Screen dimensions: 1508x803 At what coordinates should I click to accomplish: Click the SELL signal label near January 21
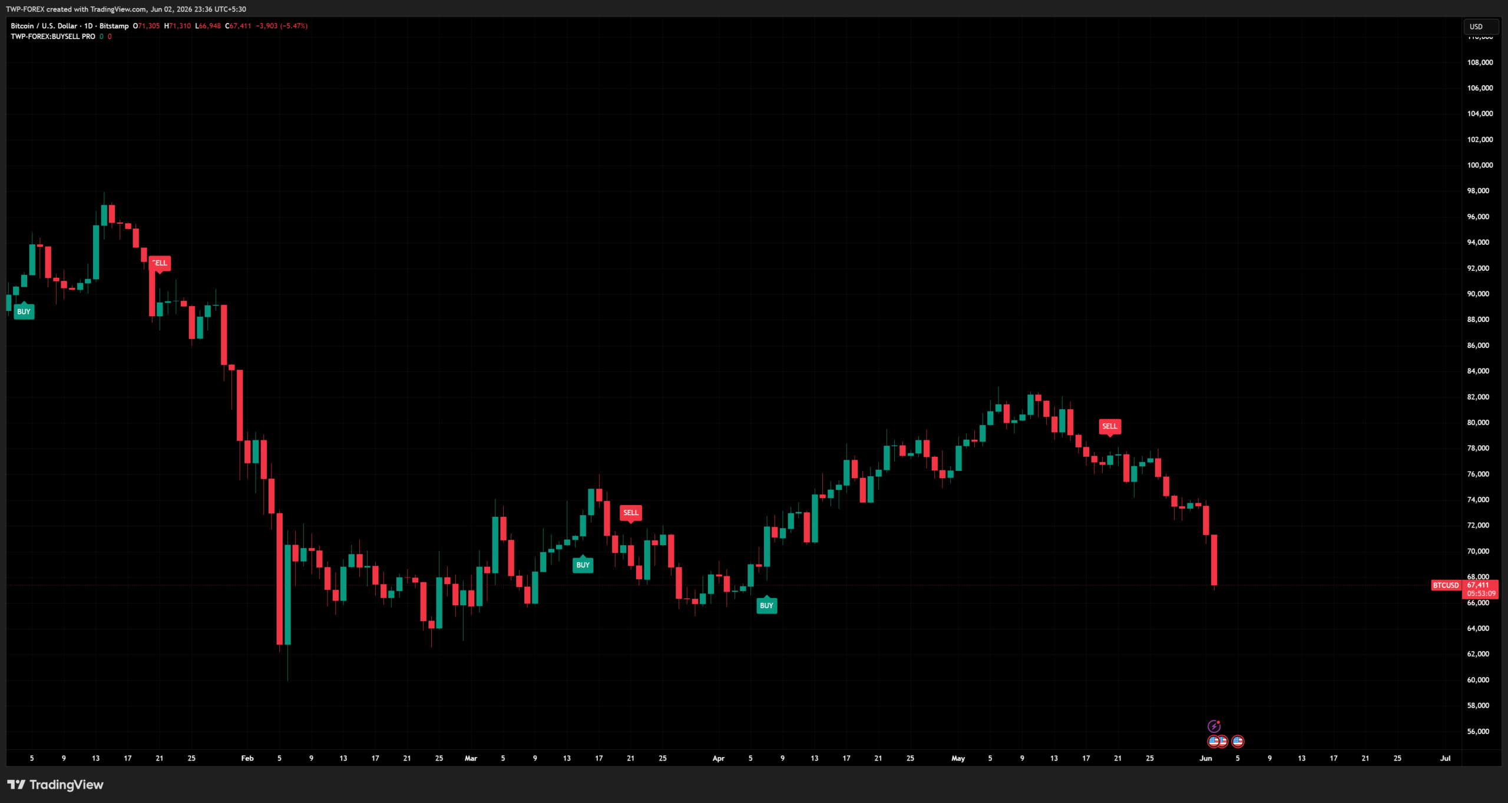[160, 264]
